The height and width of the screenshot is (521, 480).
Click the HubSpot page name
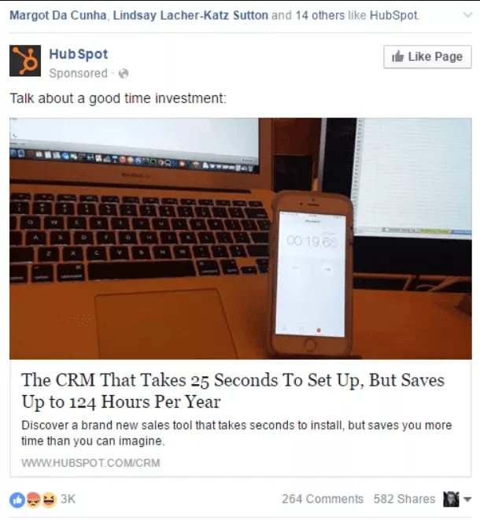79,54
